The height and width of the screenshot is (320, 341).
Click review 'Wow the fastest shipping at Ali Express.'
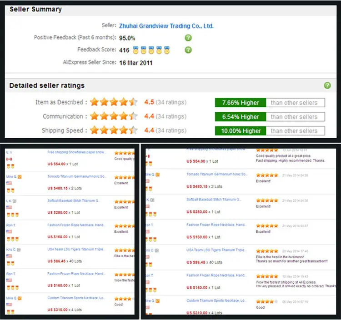[x=286, y=282]
